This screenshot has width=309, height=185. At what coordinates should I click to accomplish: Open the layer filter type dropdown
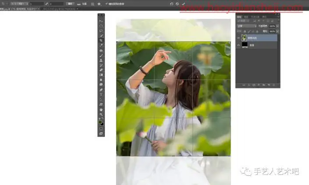tap(243, 21)
